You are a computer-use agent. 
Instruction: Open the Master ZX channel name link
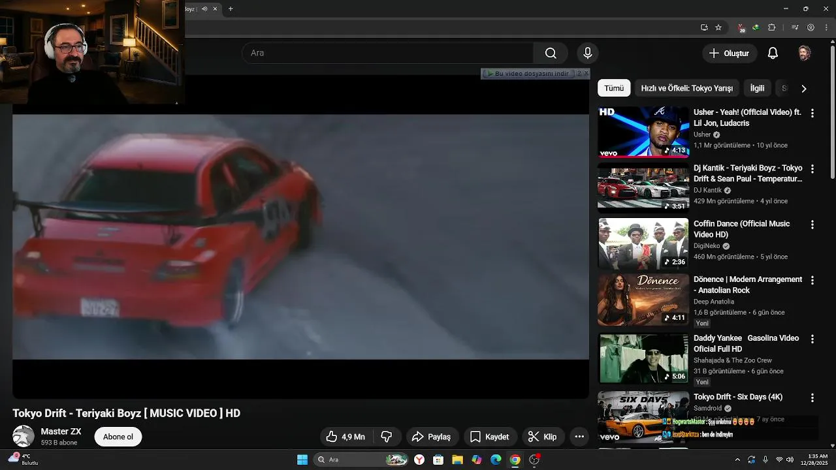[x=61, y=431]
